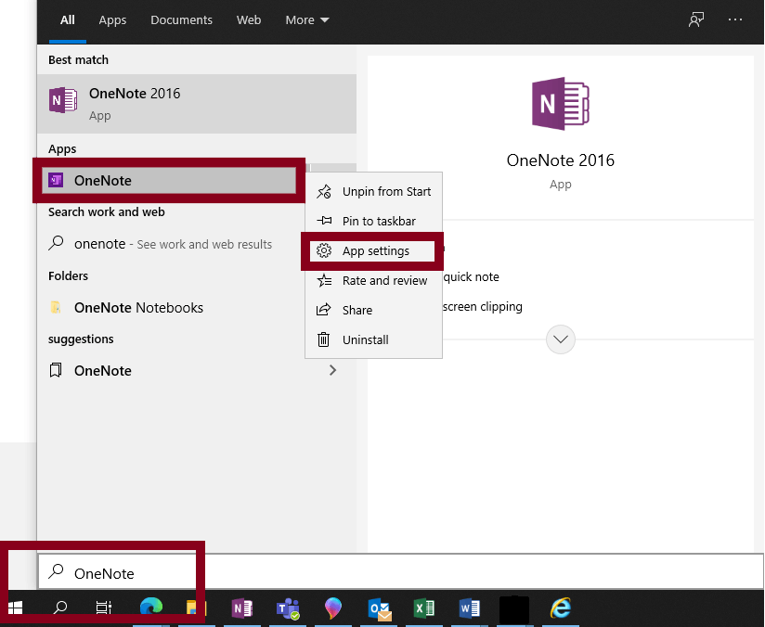The height and width of the screenshot is (627, 765).
Task: Choose Rate and review
Action: click(374, 280)
